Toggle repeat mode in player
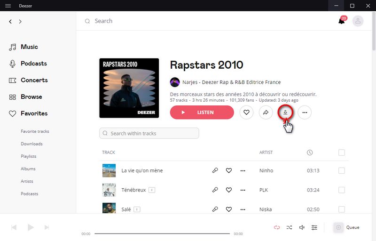This screenshot has width=376, height=241. tap(277, 227)
